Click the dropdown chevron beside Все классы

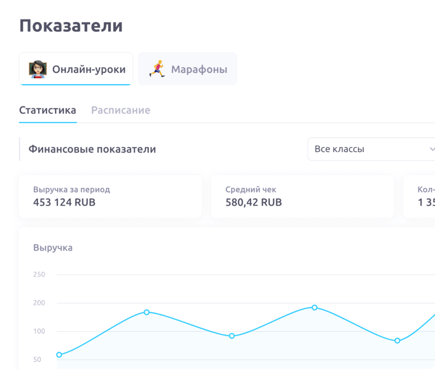432,149
